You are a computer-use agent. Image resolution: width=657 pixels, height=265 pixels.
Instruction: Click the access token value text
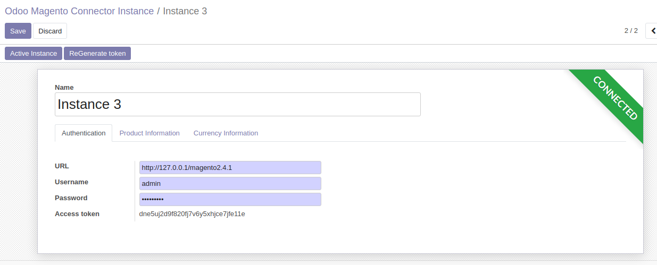[192, 214]
